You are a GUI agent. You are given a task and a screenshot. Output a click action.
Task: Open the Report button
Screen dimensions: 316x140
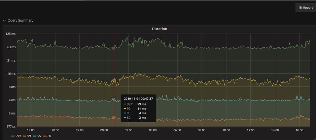pos(306,8)
